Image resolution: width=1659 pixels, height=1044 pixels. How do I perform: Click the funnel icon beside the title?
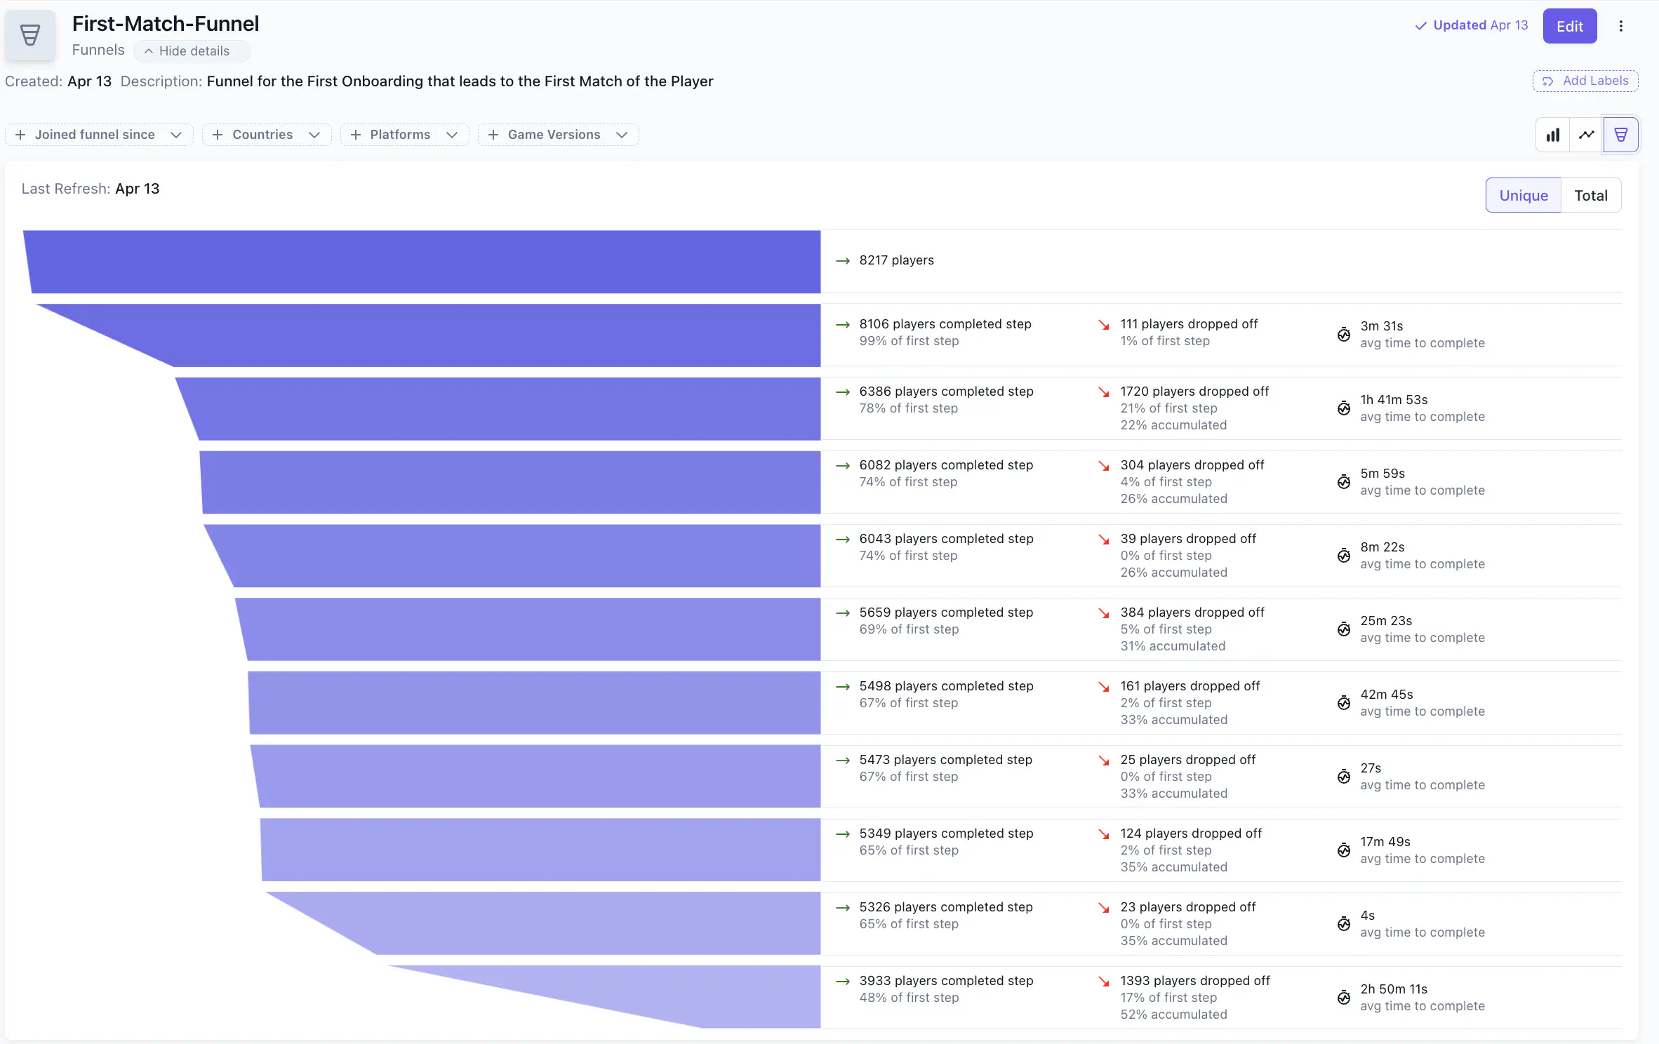[30, 35]
